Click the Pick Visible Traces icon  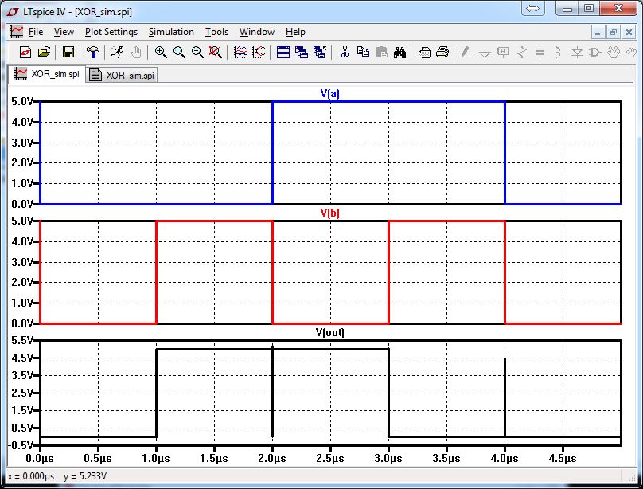(x=240, y=52)
